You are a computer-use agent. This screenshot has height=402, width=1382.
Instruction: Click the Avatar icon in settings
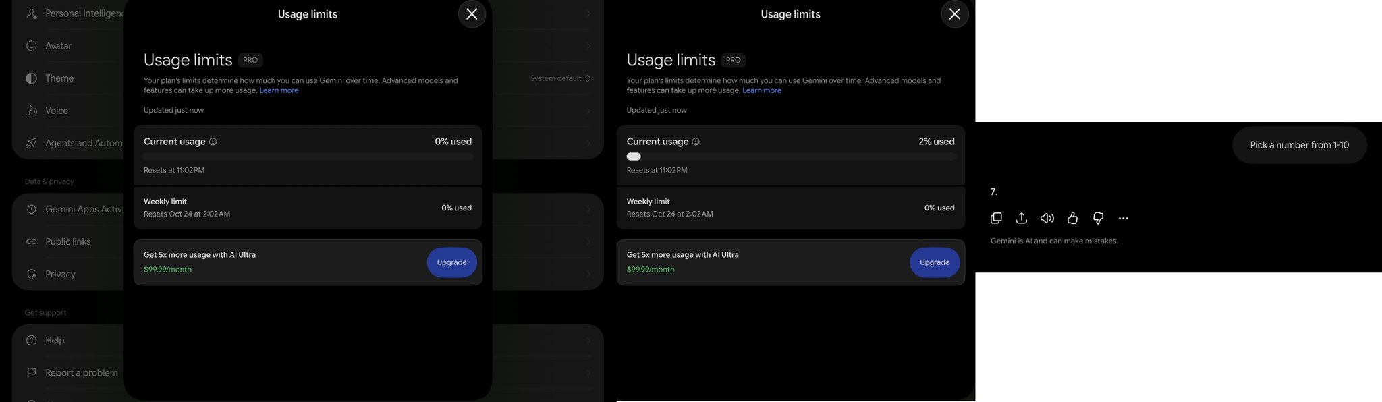31,46
